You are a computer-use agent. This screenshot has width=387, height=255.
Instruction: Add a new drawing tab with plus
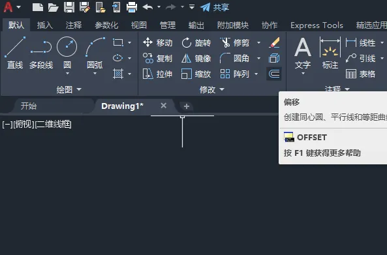187,106
